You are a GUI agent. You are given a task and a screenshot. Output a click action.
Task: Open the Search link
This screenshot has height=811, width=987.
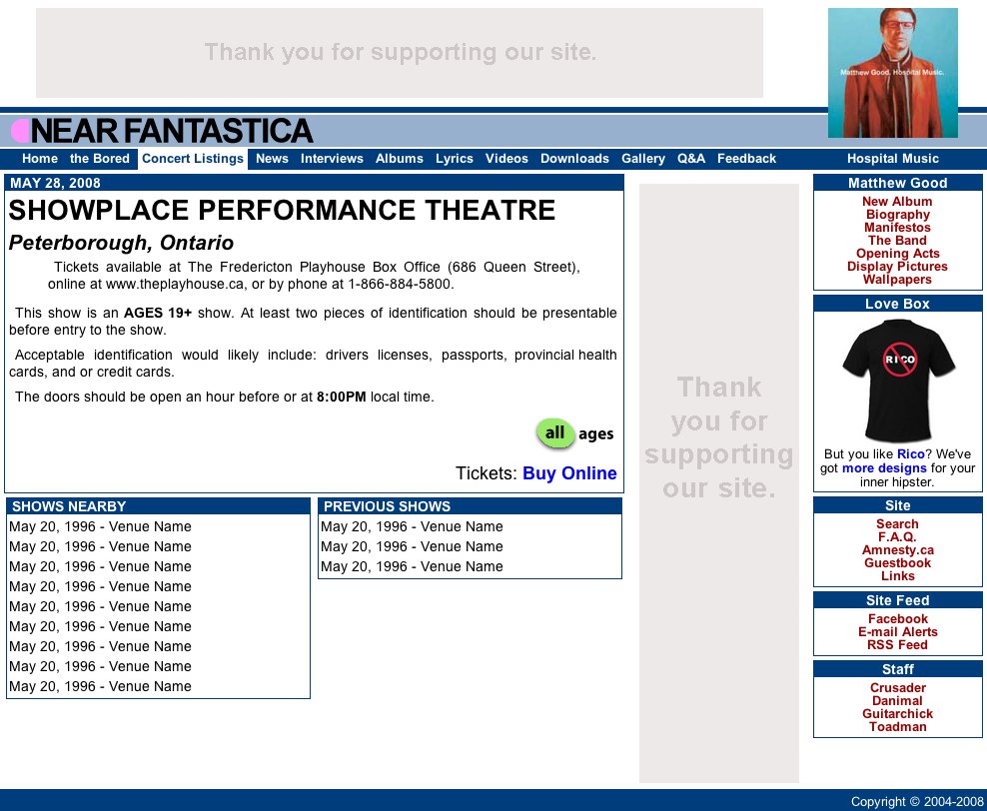(897, 524)
